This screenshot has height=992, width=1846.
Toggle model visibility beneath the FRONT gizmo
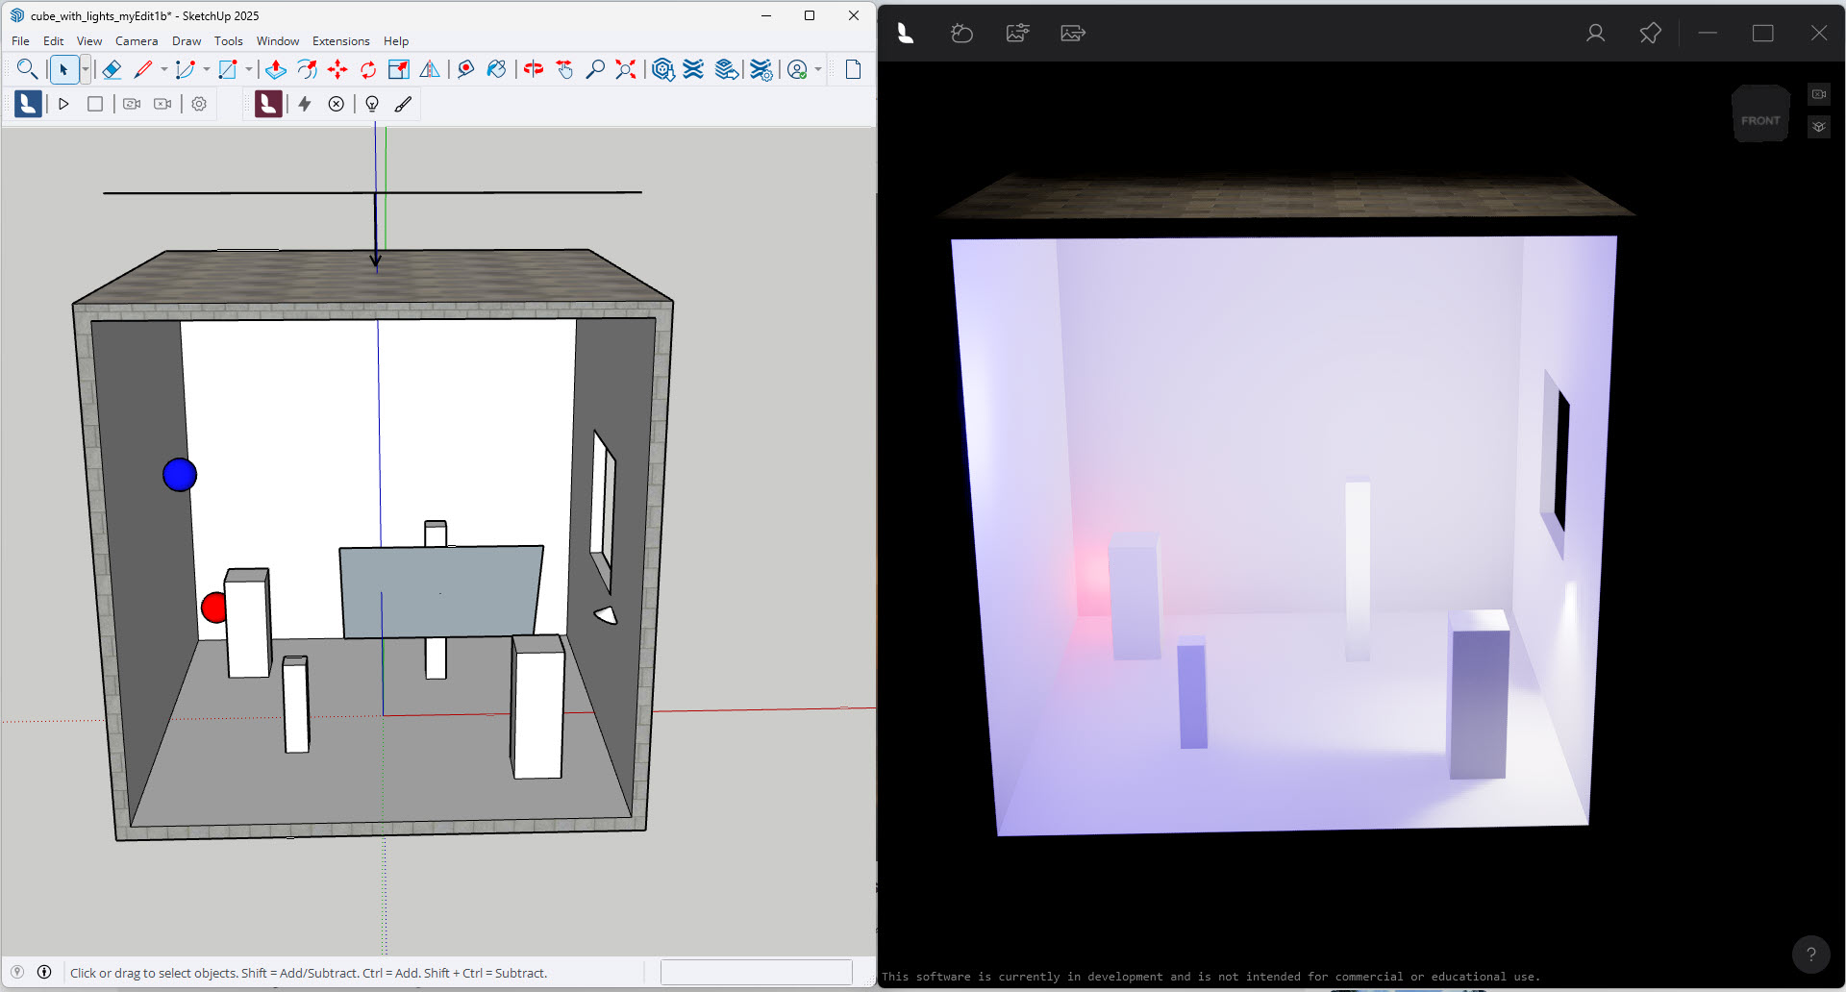pyautogui.click(x=1819, y=126)
